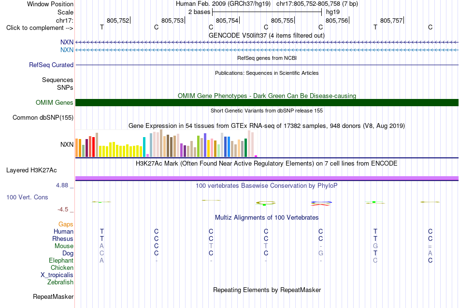Click the T base in the Dog row
This screenshot has height=308, width=459.
pos(375,253)
